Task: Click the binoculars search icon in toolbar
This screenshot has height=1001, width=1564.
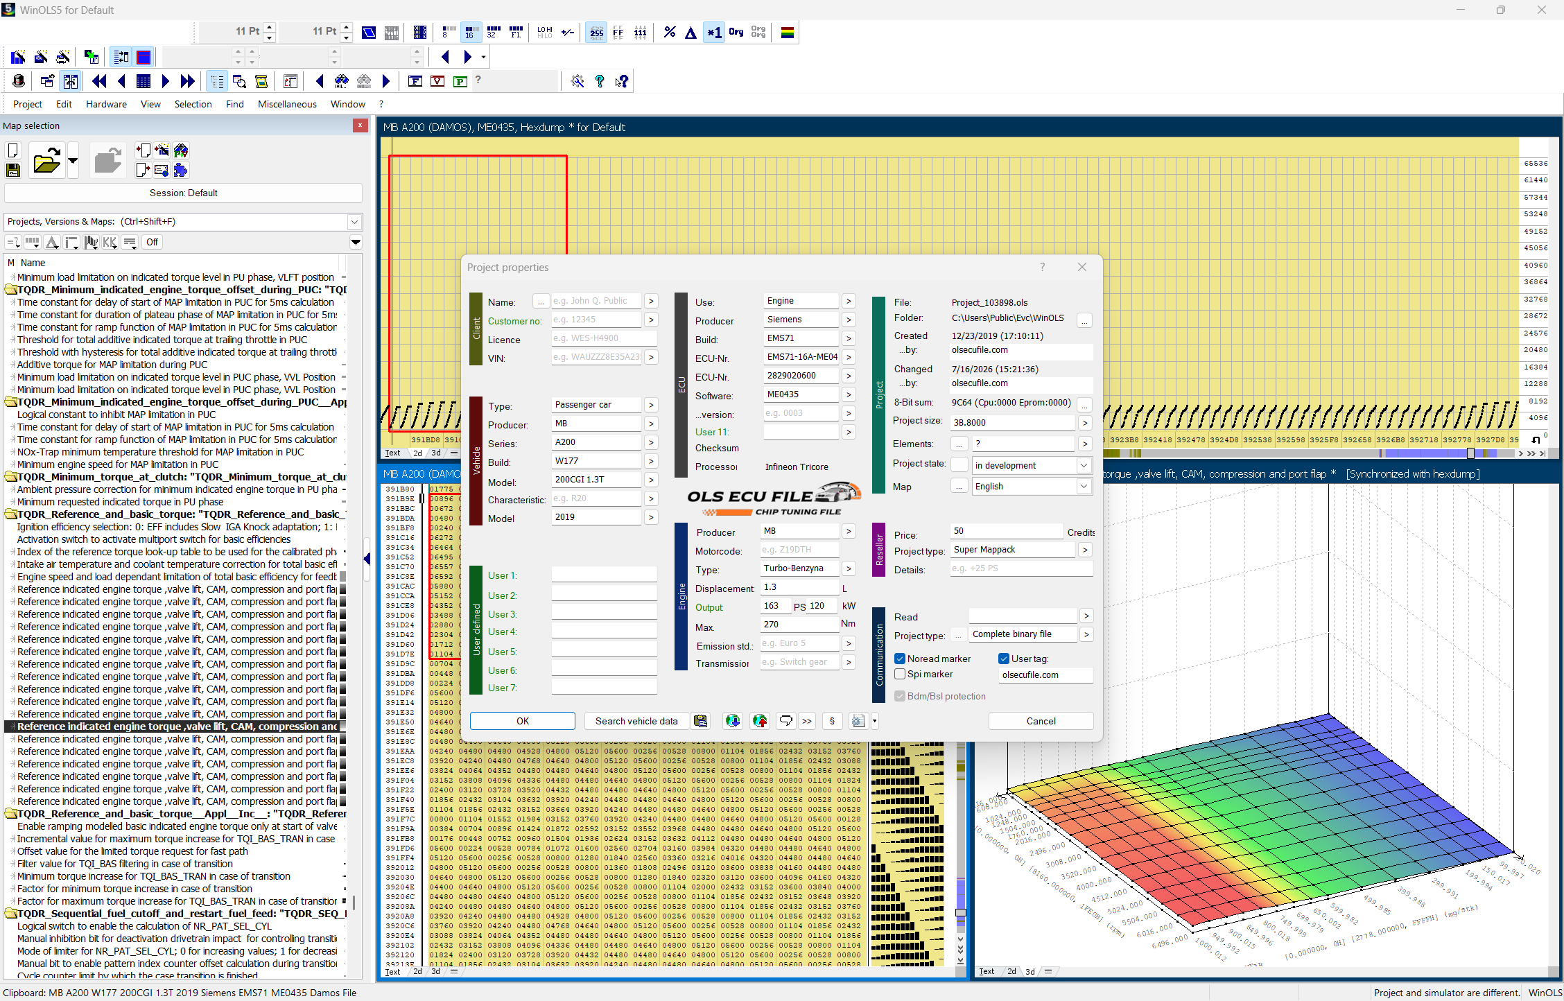Action: (x=342, y=82)
